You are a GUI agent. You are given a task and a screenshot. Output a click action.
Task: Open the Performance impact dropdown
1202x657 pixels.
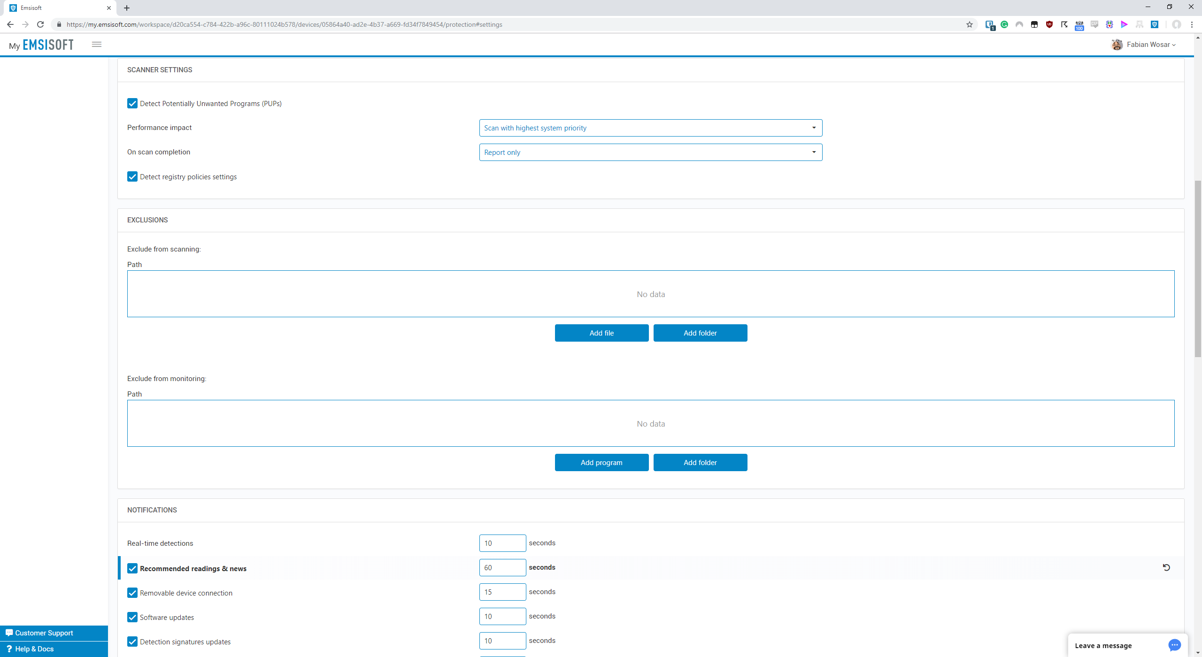coord(650,128)
